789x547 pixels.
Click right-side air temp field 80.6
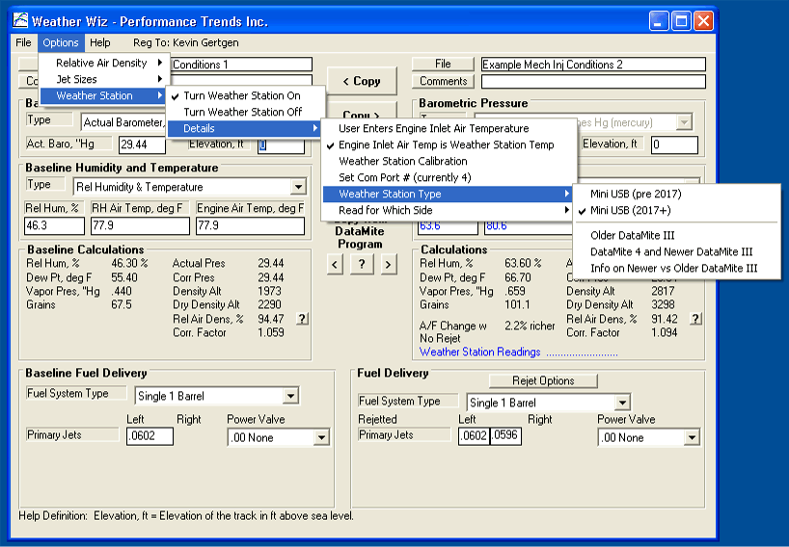tap(529, 226)
